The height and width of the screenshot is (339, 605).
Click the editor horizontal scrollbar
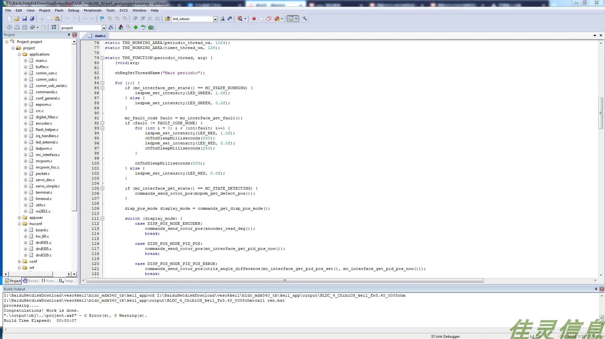(x=285, y=281)
